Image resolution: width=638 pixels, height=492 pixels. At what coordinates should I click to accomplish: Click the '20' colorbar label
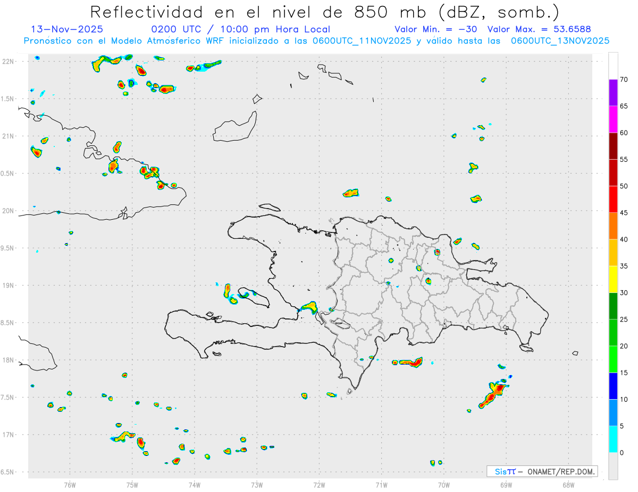pyautogui.click(x=624, y=346)
